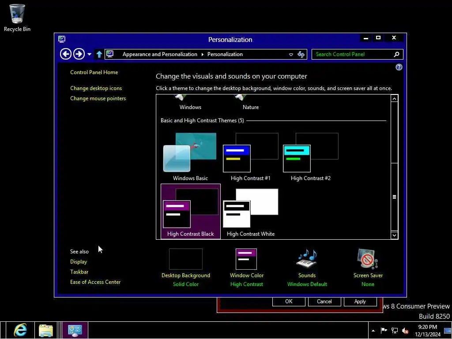Go up one level with the Up arrow
The width and height of the screenshot is (452, 339).
coord(99,54)
